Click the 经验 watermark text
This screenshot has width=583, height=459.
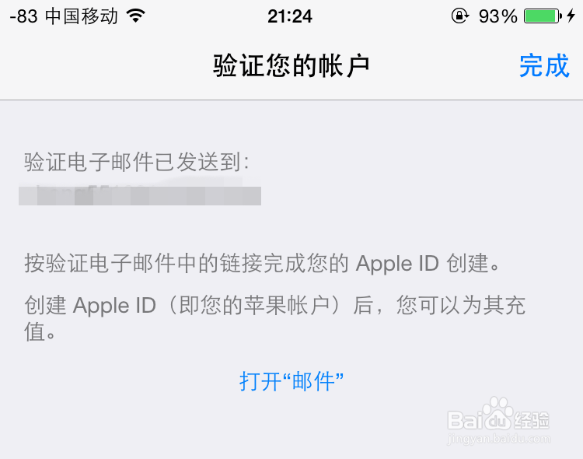[x=532, y=419]
